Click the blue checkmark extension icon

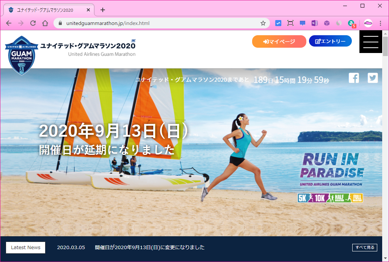tap(278, 23)
